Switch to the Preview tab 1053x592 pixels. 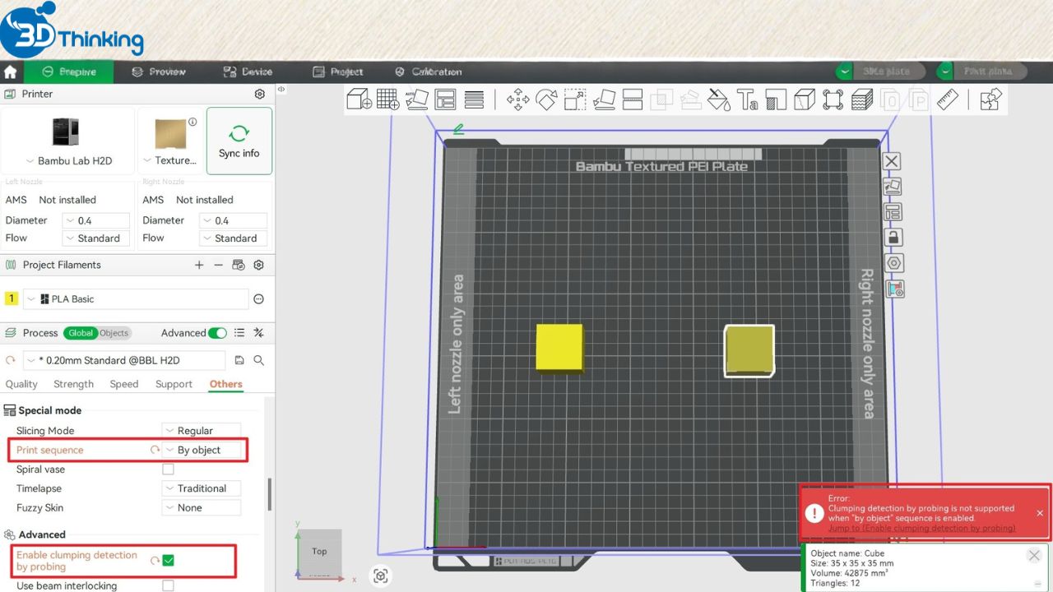[160, 72]
